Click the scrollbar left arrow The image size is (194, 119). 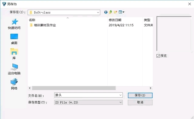tap(30, 88)
